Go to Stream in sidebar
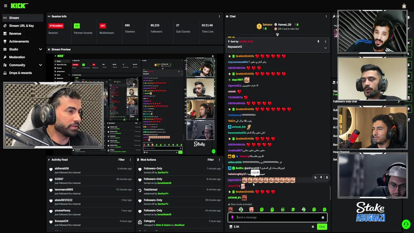Screen dimensions: 414x233 (22, 18)
